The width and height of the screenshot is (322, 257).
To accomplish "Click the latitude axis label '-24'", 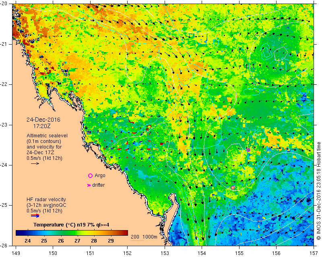I will 4,165.
